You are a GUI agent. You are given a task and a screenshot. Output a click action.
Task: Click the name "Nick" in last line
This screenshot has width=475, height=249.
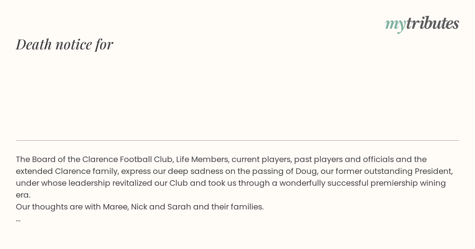pos(139,207)
